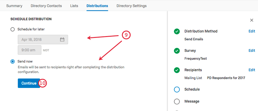Click the blue Schedule step circle
The height and width of the screenshot is (111, 258).
(x=177, y=89)
